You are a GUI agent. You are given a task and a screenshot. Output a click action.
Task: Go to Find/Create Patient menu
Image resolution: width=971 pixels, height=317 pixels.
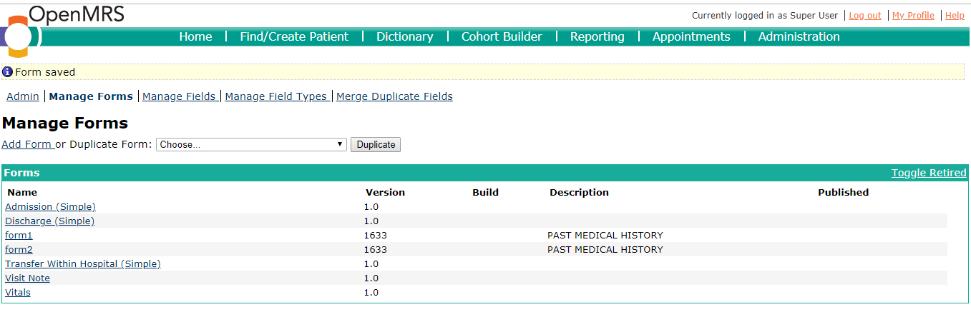(x=294, y=36)
